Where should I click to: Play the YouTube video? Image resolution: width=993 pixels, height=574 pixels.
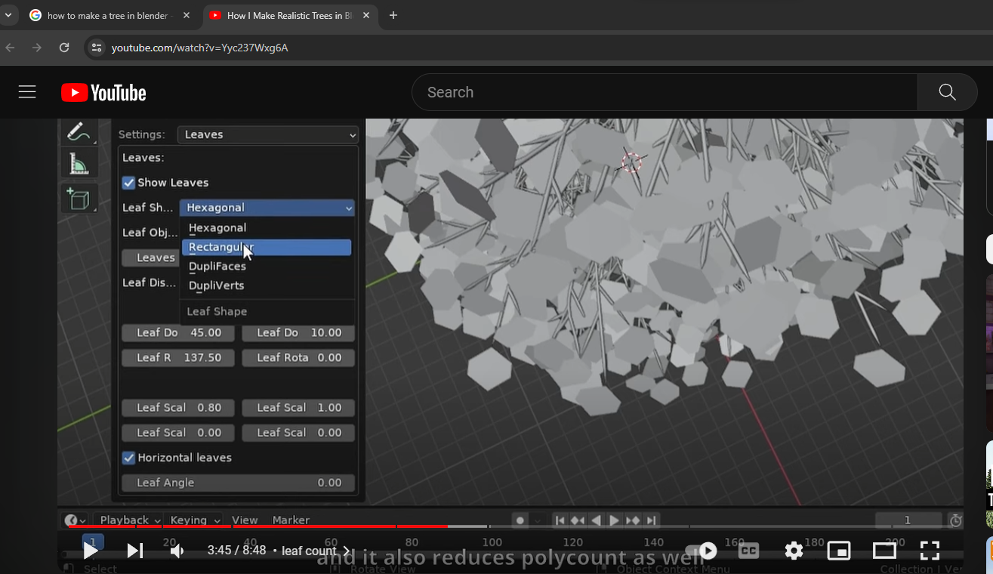tap(91, 551)
